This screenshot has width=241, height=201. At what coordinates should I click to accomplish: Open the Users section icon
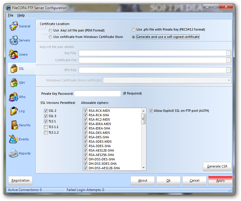(13, 54)
